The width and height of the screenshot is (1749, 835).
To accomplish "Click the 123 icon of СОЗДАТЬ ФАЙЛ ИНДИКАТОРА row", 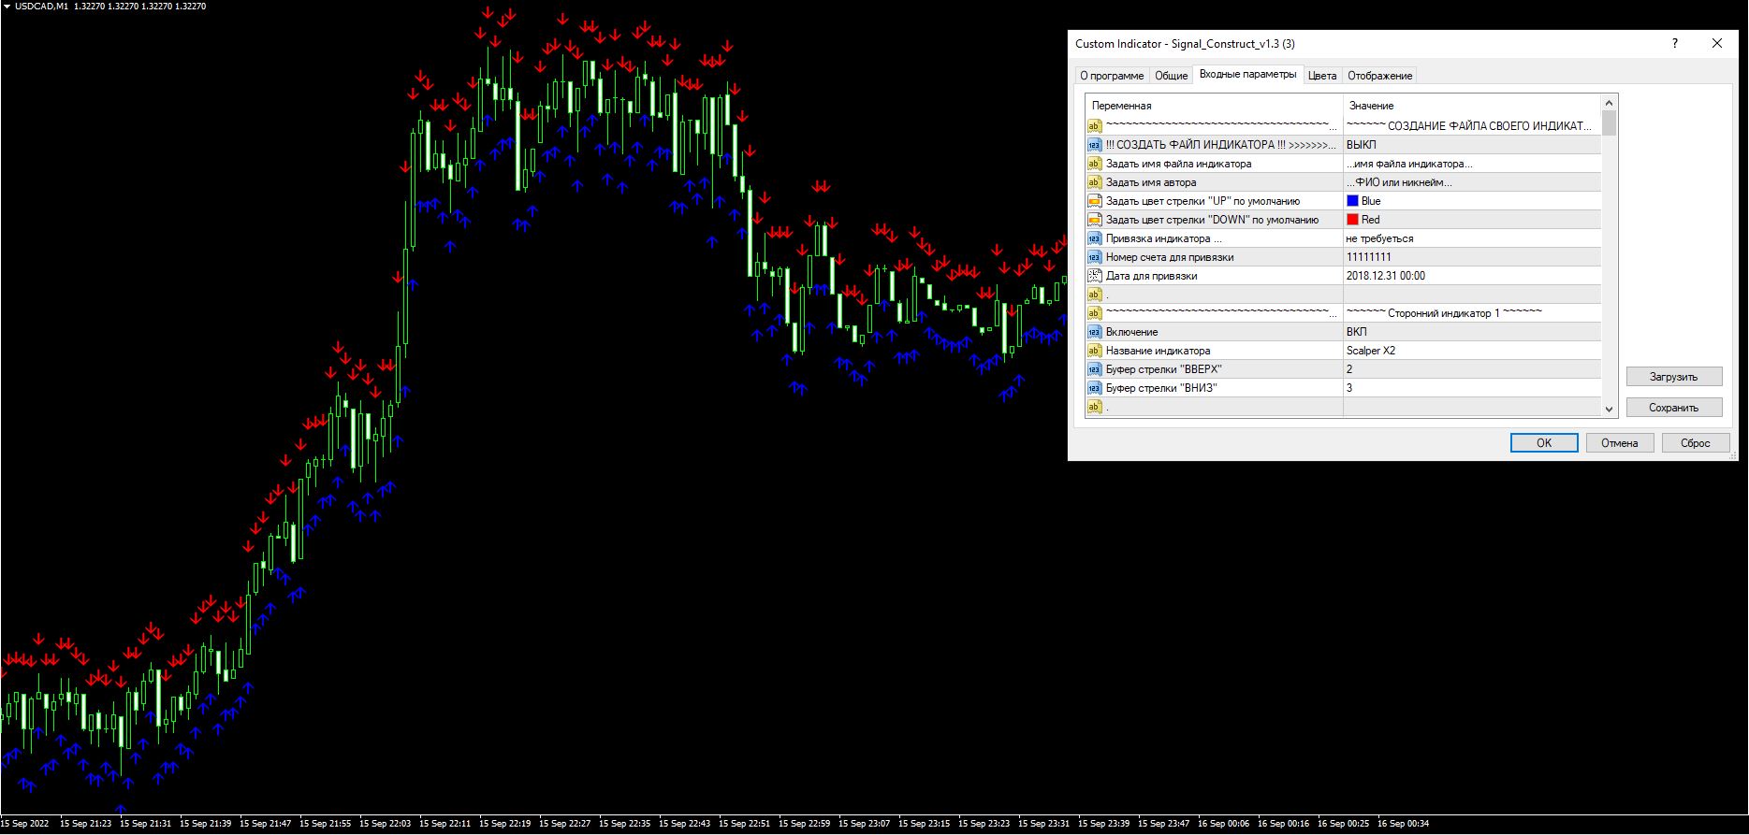I will point(1095,145).
